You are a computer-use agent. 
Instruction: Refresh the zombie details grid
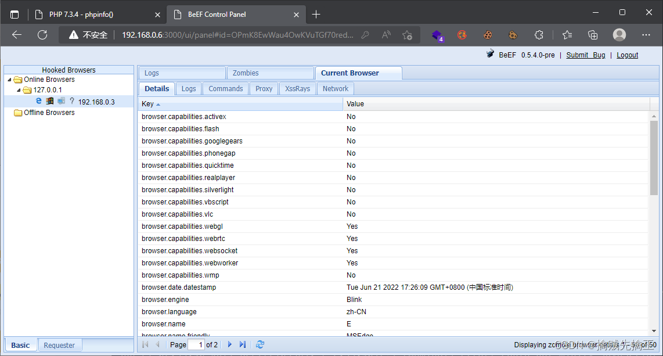[x=260, y=344]
